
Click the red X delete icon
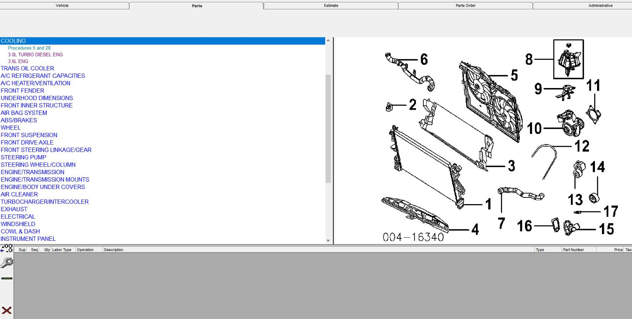click(x=7, y=310)
